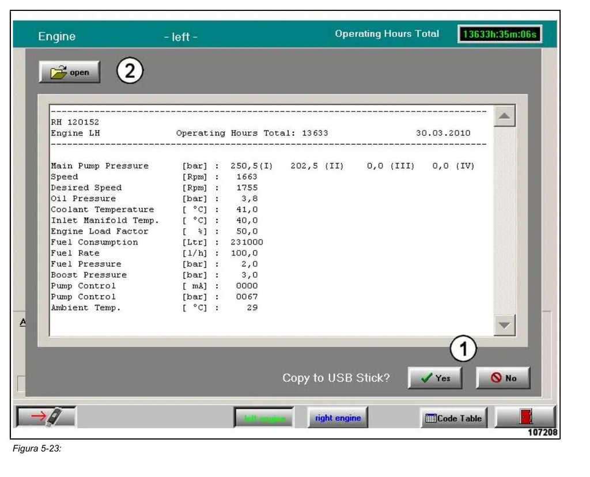Image resolution: width=590 pixels, height=477 pixels.
Task: Click the USB stick export icon button
Action: pyautogui.click(x=46, y=417)
